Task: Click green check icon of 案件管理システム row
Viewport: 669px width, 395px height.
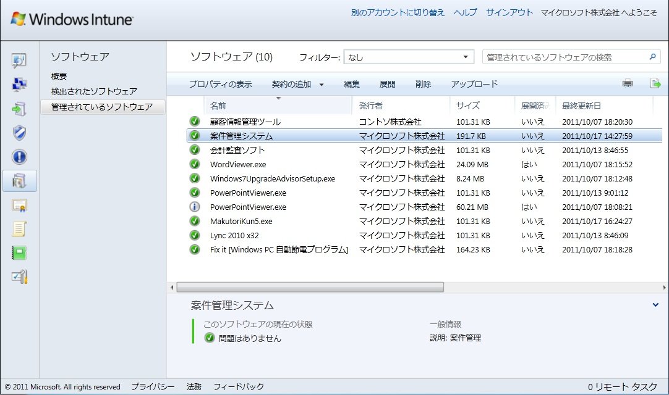Action: pos(195,136)
